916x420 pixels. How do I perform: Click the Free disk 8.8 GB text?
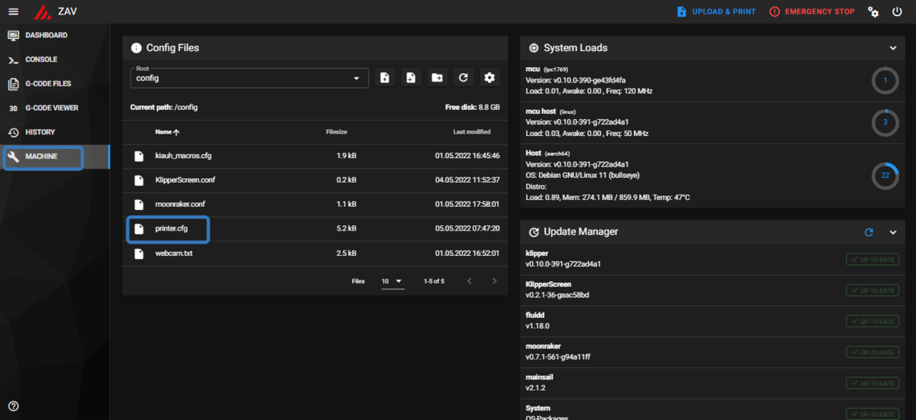click(473, 108)
